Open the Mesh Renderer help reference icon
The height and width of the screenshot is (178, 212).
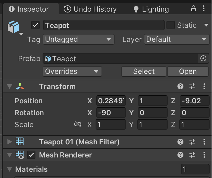coord(180,155)
